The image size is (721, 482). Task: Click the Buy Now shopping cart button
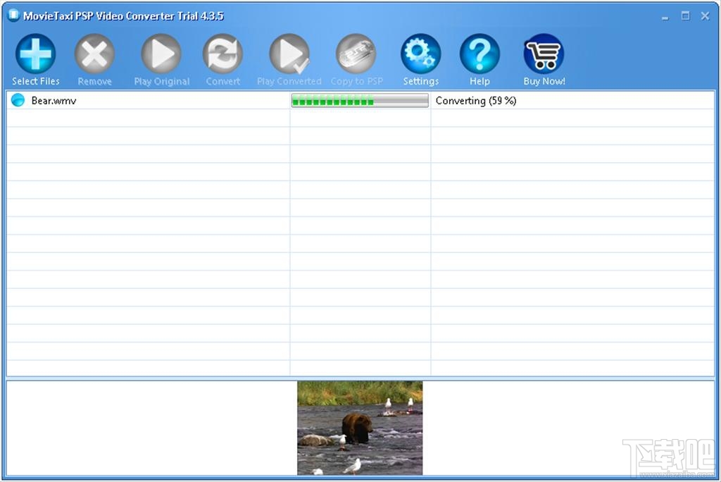543,53
